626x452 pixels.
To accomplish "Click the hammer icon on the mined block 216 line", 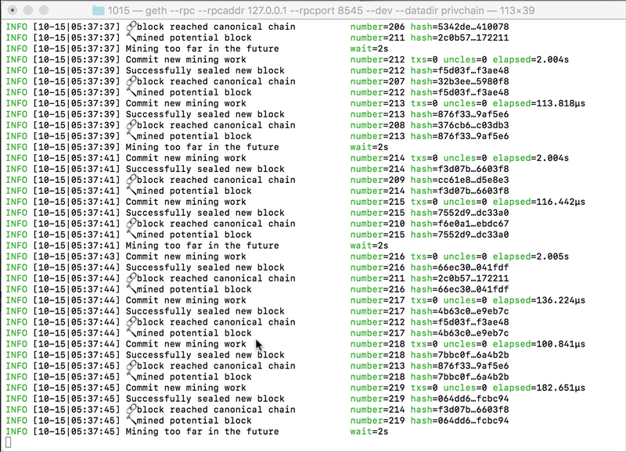I will pyautogui.click(x=131, y=289).
